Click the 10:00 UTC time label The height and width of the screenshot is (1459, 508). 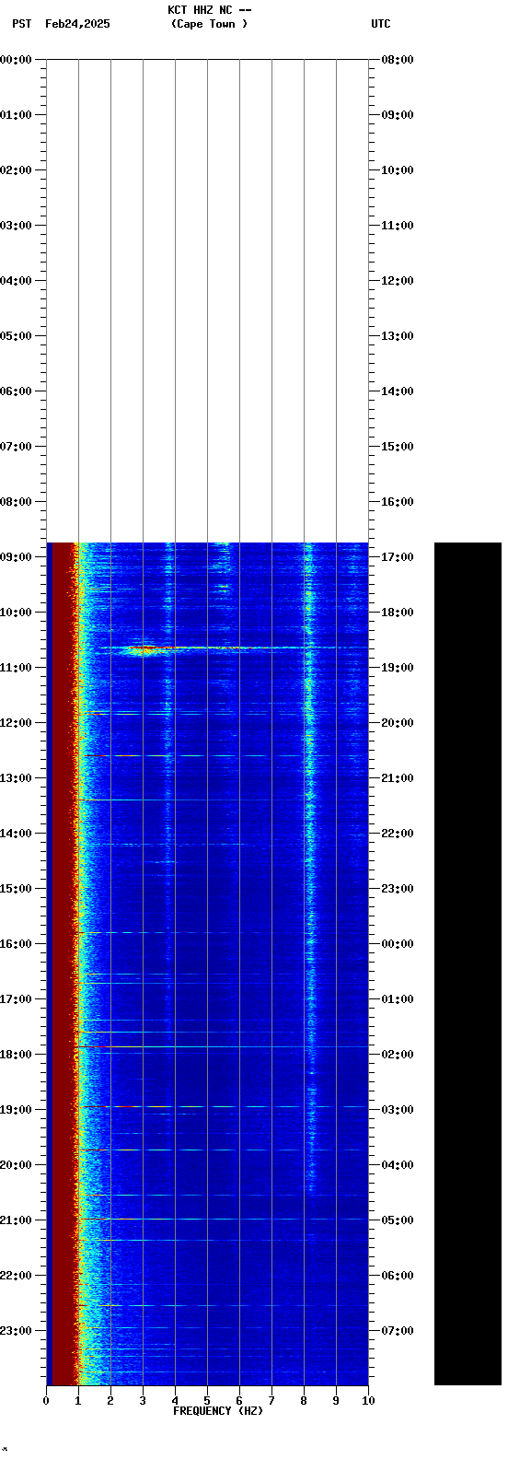[398, 170]
